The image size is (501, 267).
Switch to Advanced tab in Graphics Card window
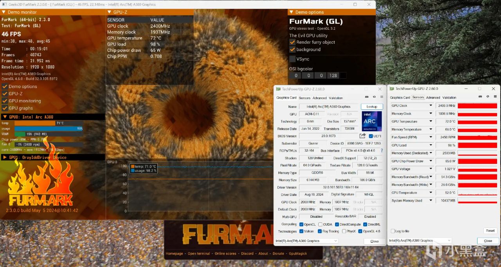tap(319, 98)
